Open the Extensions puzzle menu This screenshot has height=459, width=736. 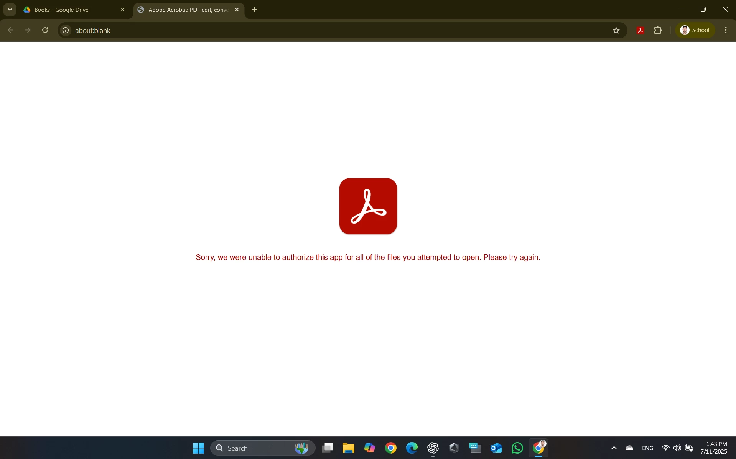pos(658,30)
